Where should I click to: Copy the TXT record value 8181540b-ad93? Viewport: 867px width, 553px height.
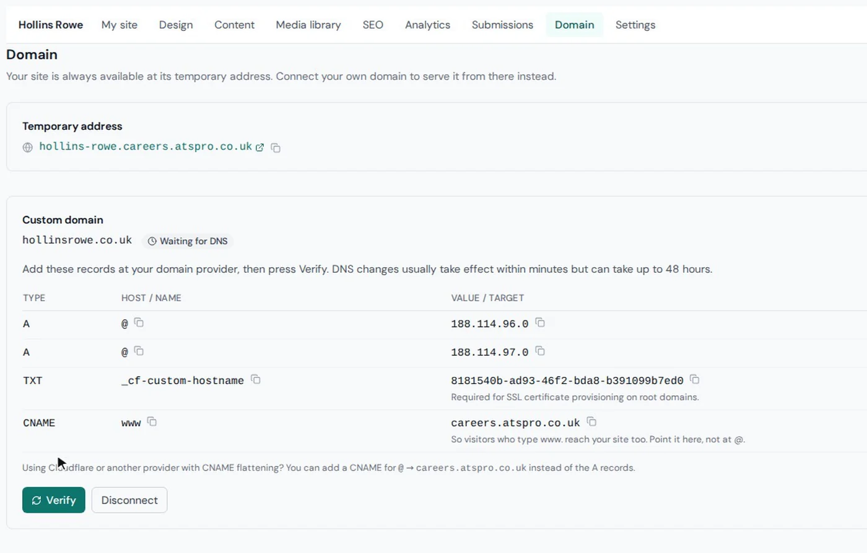[694, 379]
